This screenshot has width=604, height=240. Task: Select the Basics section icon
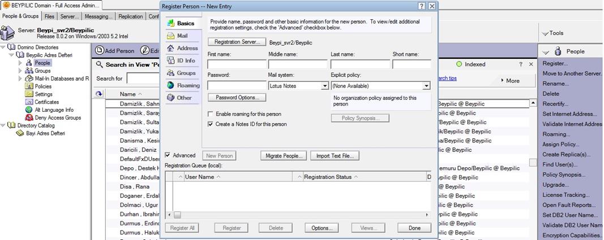point(170,23)
